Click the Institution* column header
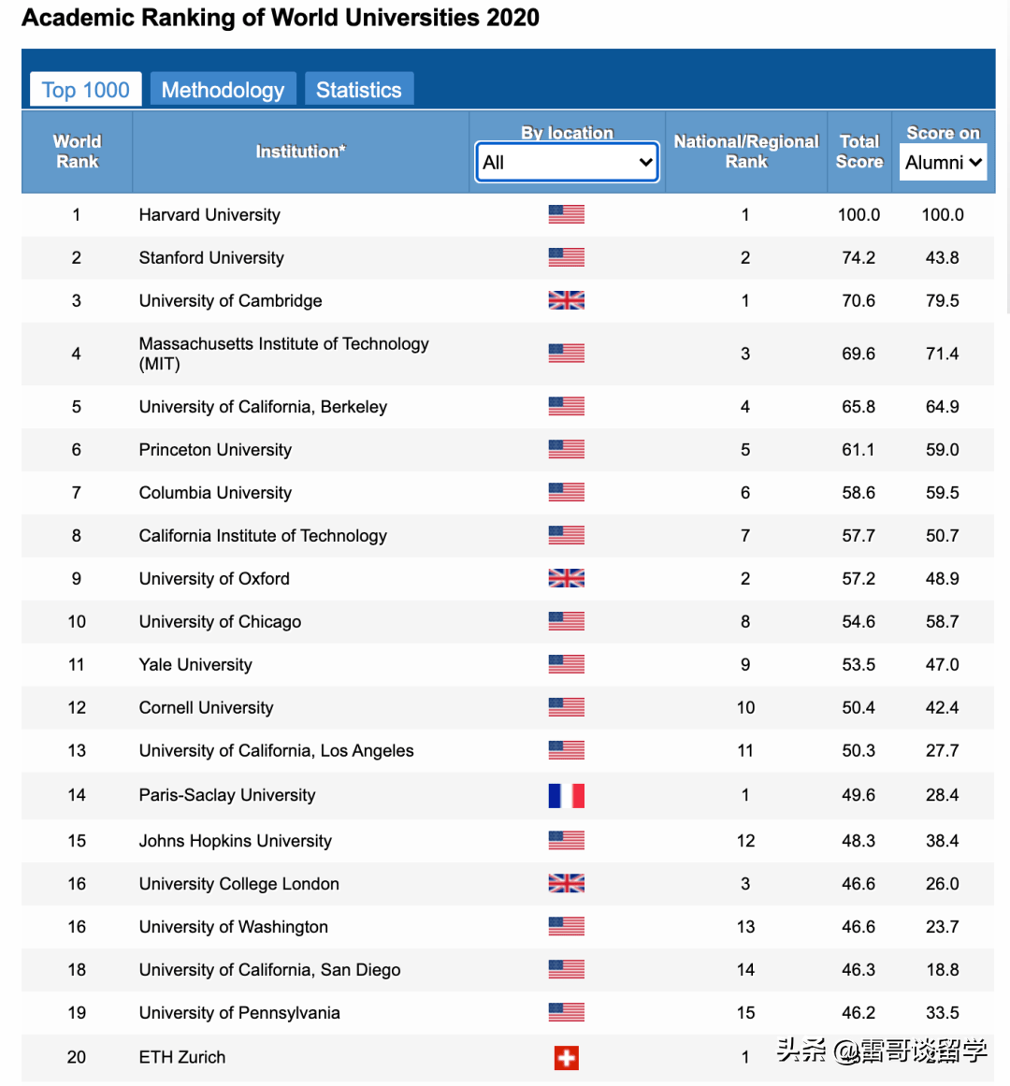The image size is (1010, 1086). click(x=300, y=151)
